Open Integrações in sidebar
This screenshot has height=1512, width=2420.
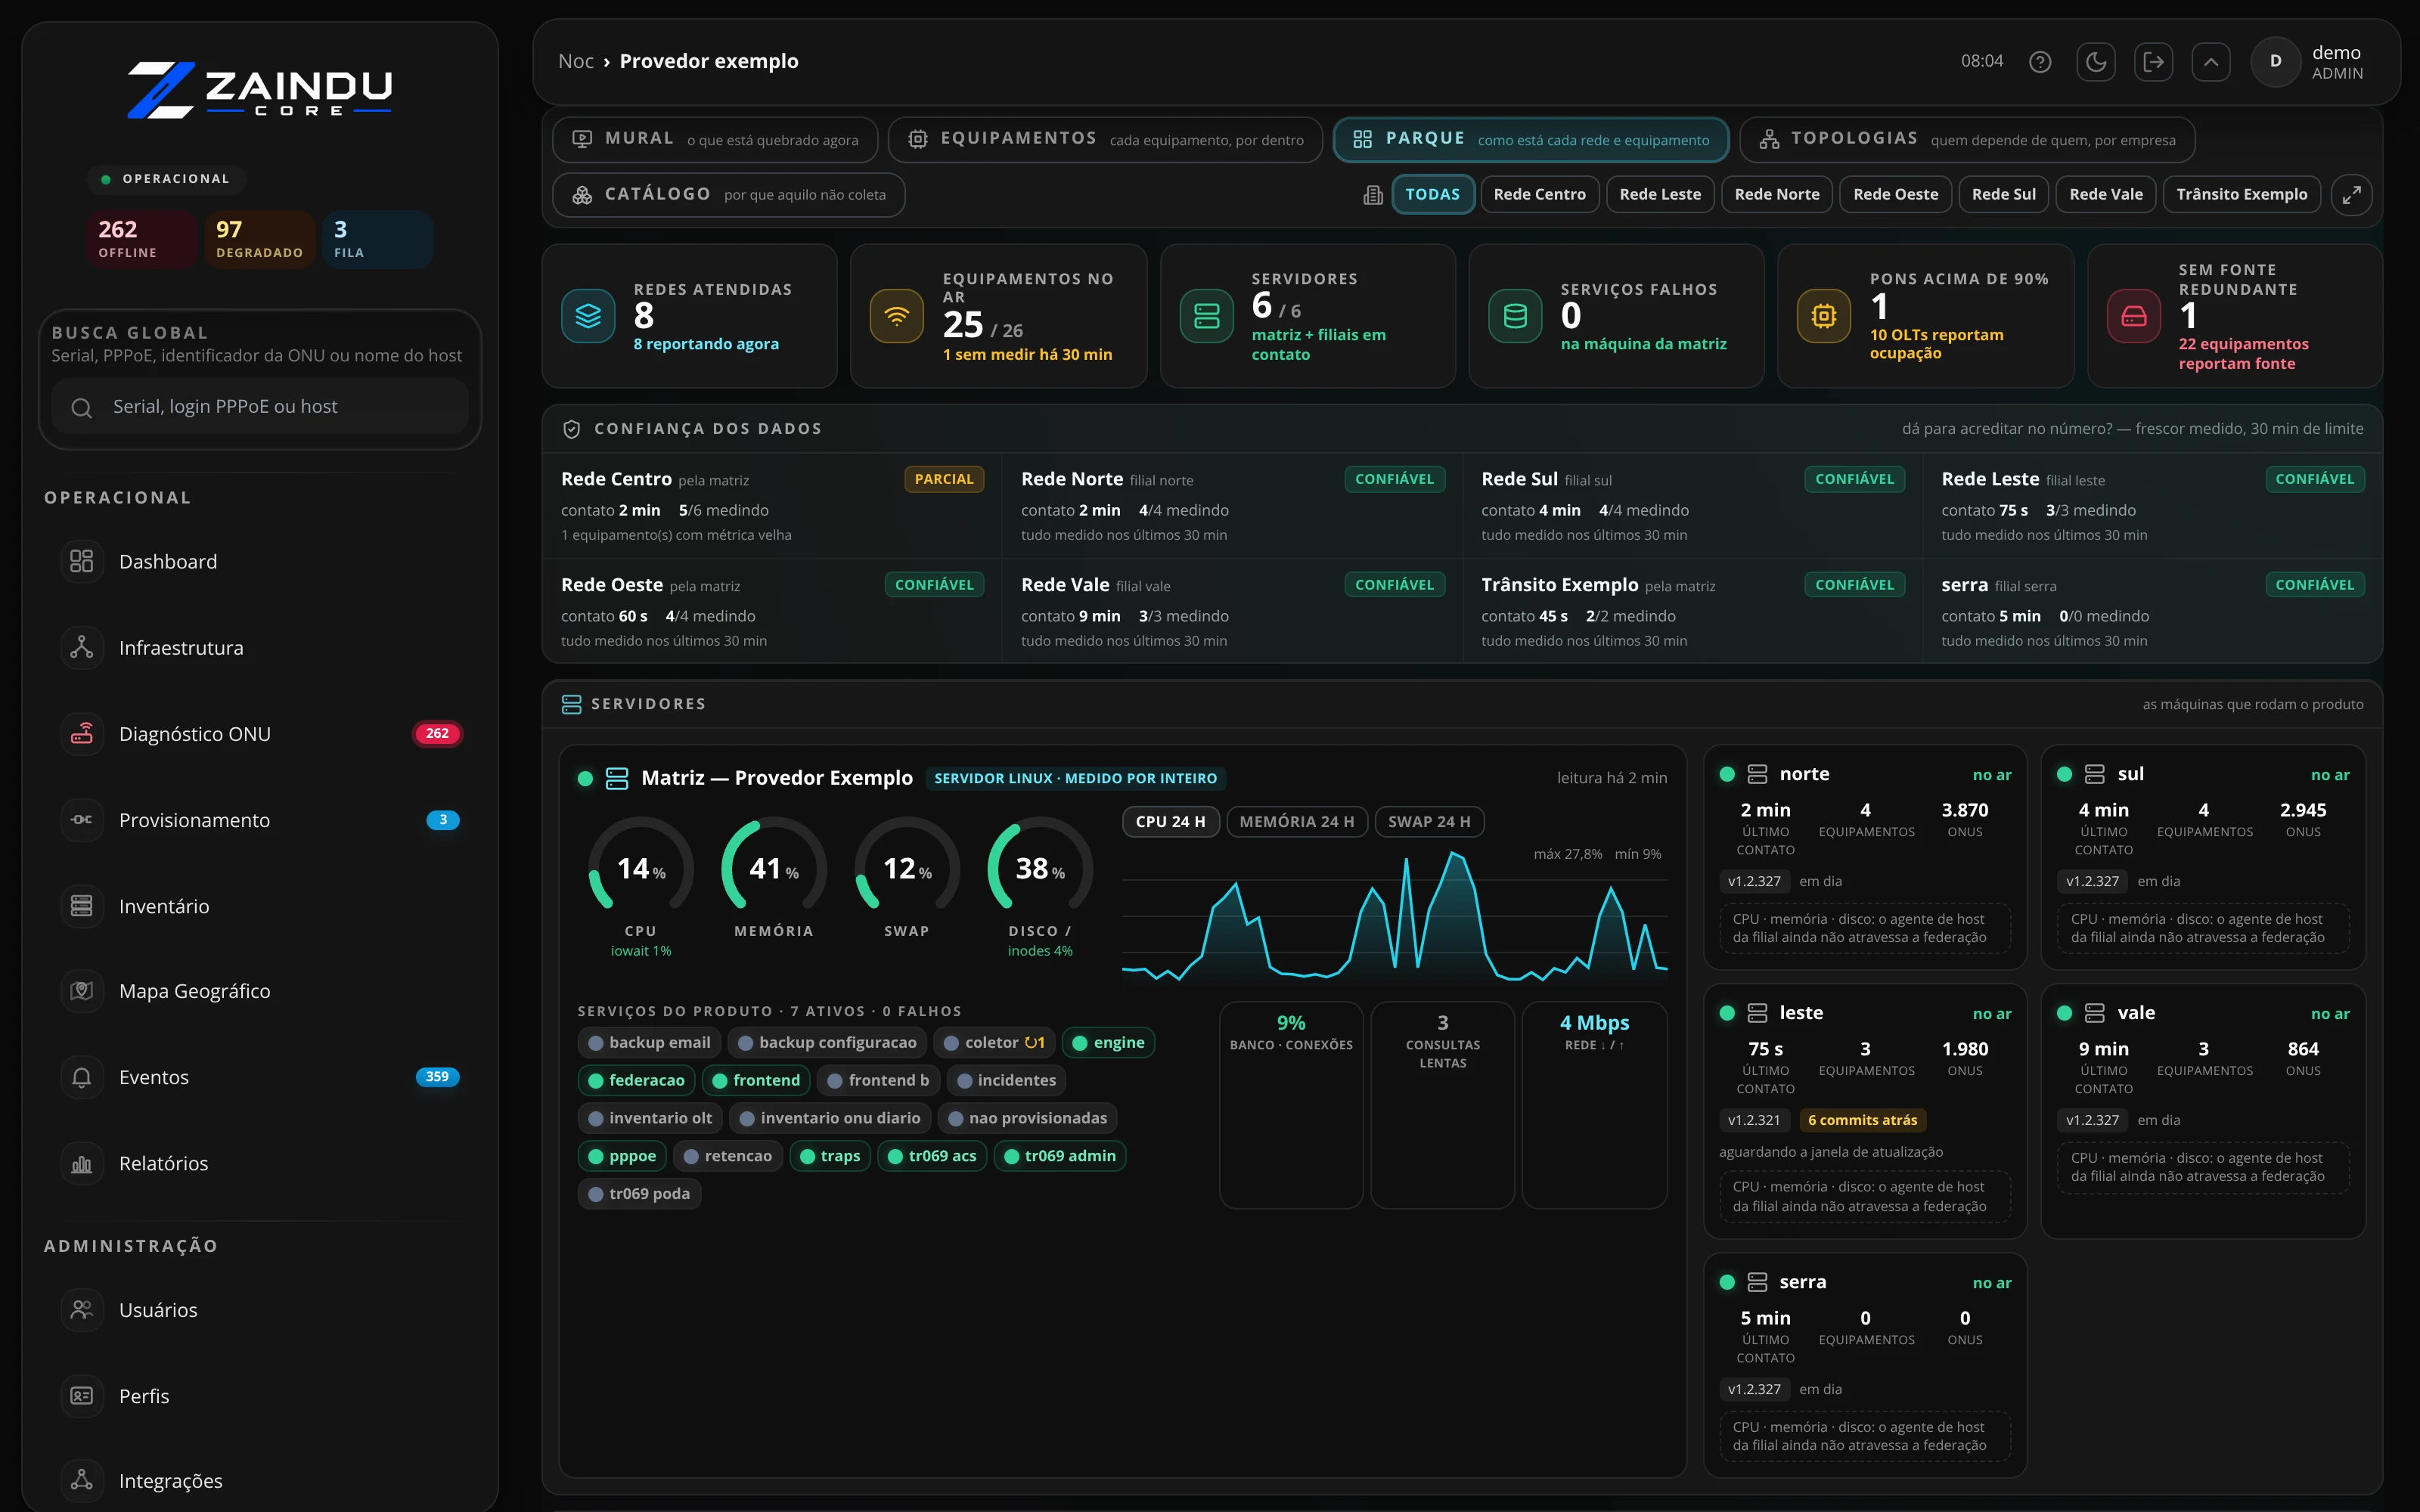(260, 1481)
